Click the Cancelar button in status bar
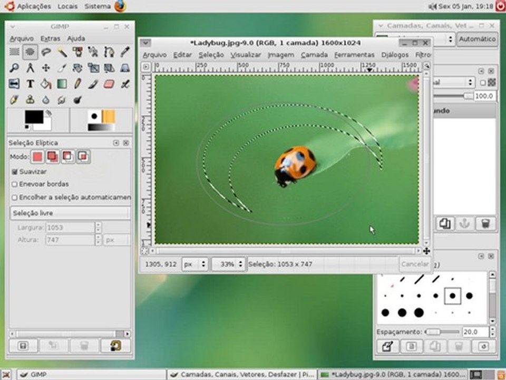The height and width of the screenshot is (380, 506). [x=415, y=264]
